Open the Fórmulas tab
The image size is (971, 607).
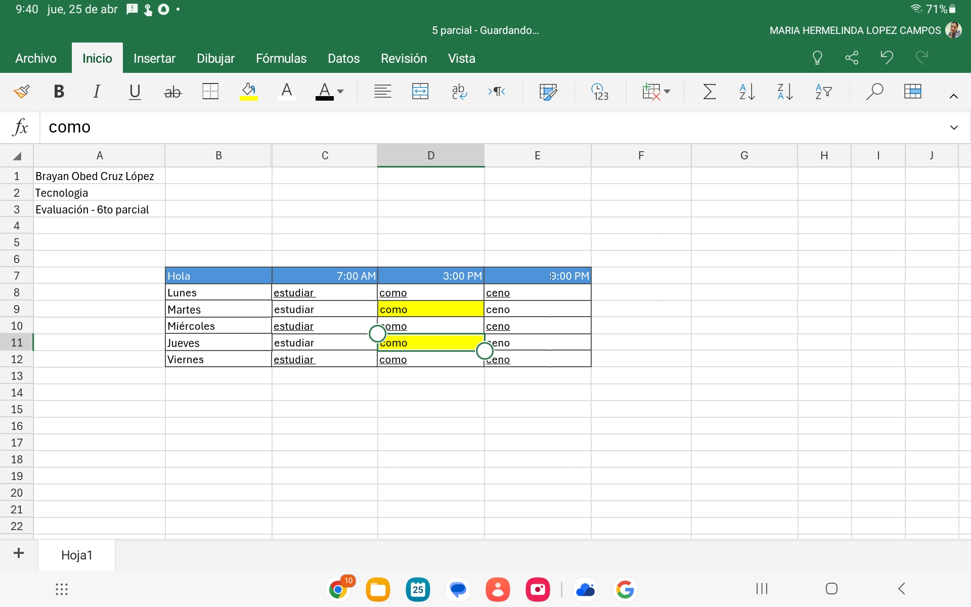281,59
